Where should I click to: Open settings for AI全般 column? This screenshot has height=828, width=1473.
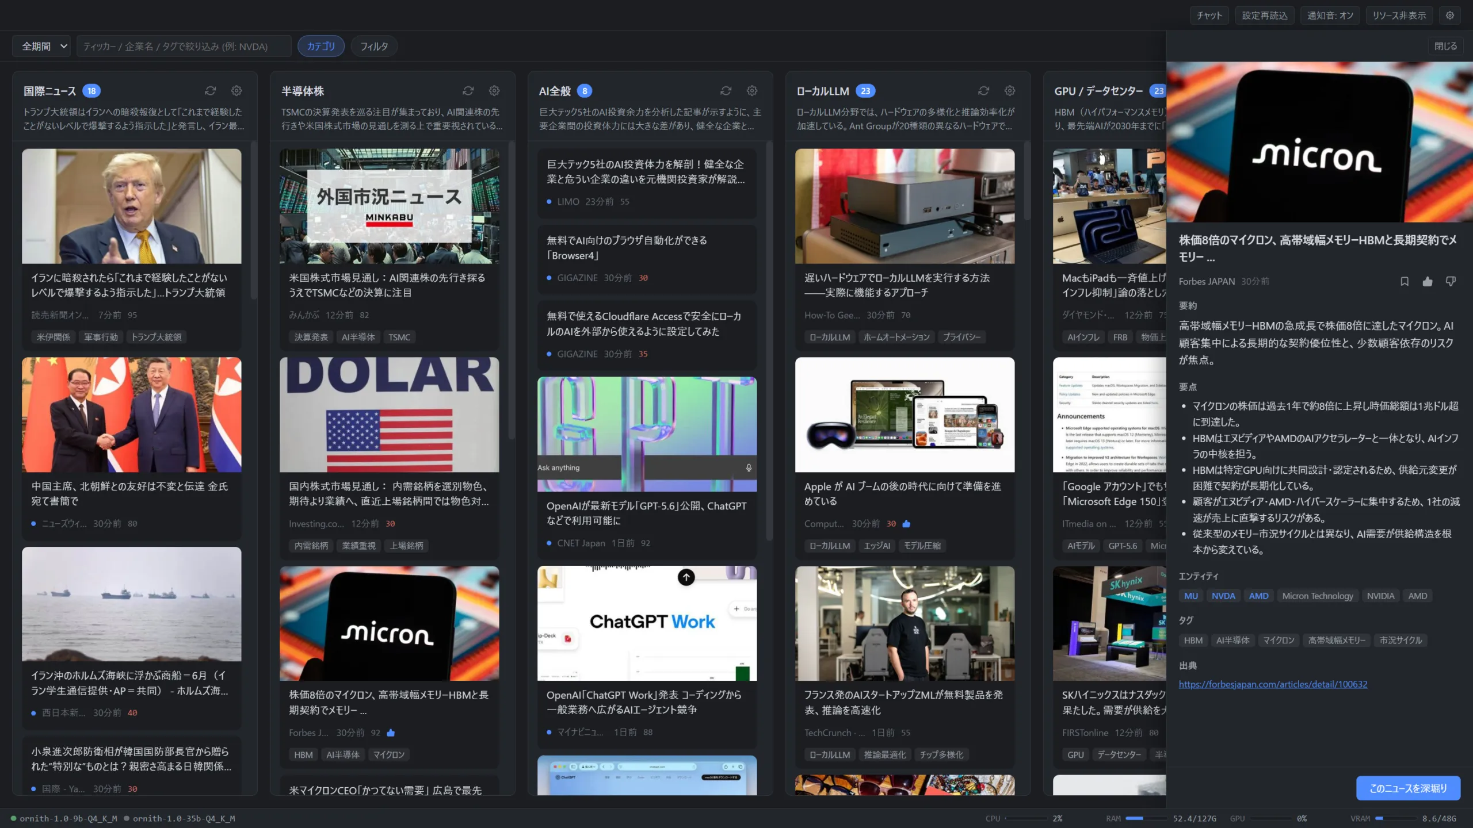(752, 91)
